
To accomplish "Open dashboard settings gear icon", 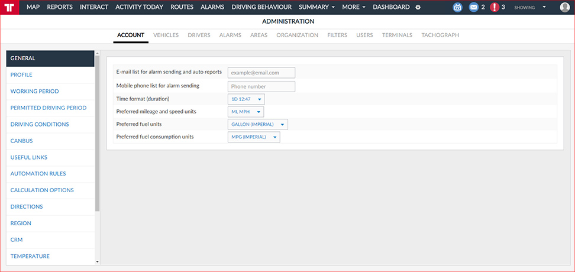I will tap(418, 8).
